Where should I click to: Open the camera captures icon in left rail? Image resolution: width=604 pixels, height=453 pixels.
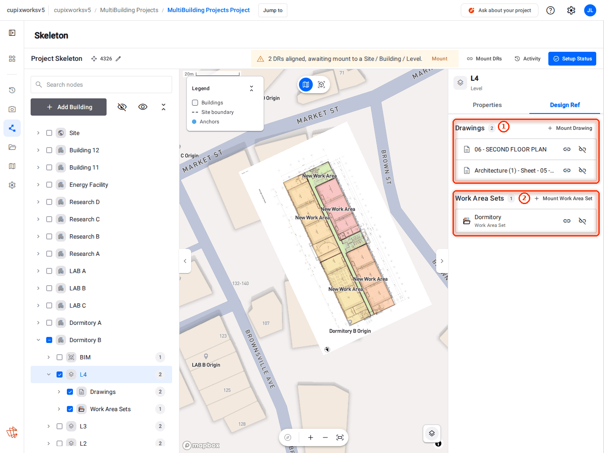tap(12, 109)
